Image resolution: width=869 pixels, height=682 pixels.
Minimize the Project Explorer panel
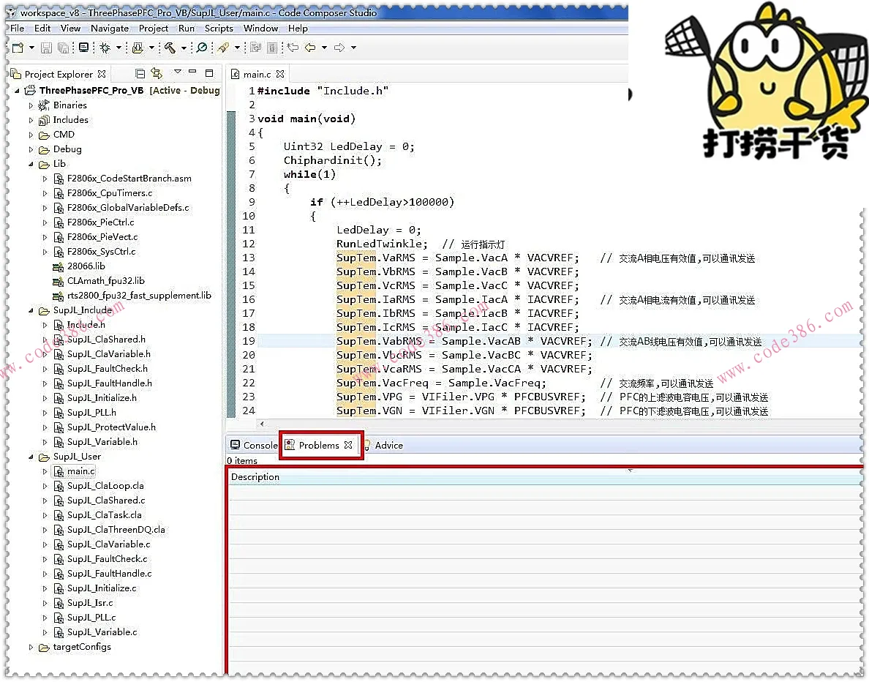click(192, 72)
